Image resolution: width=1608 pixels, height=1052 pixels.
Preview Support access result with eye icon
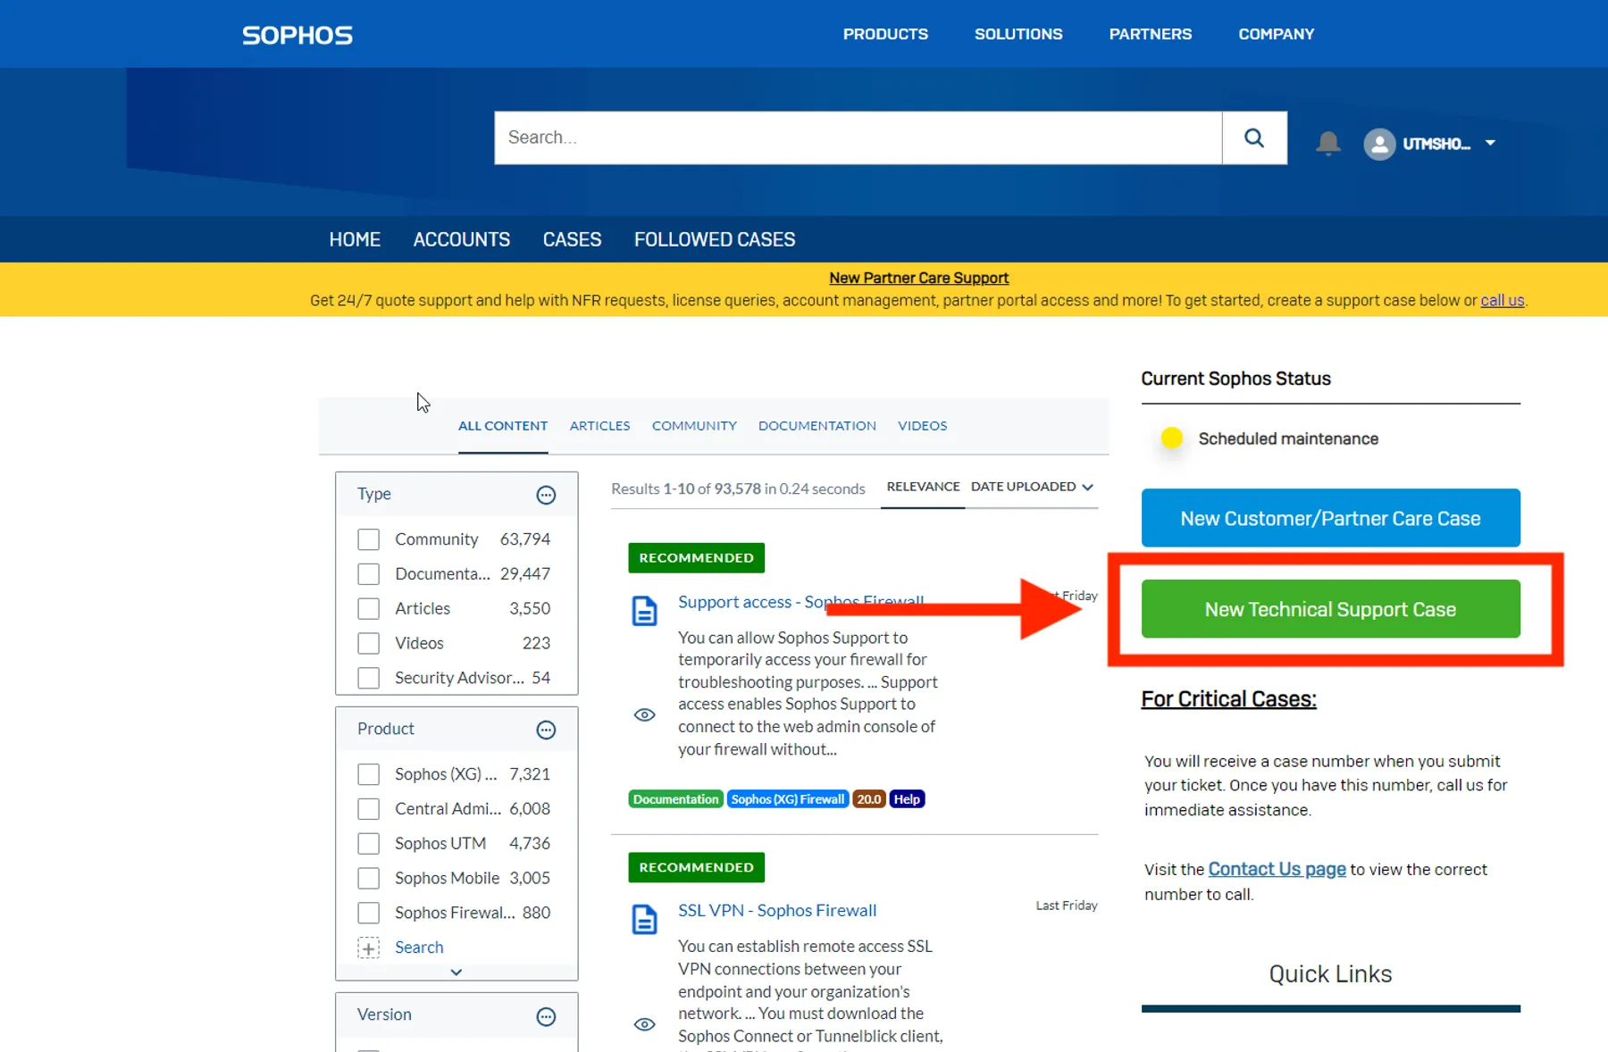[644, 714]
